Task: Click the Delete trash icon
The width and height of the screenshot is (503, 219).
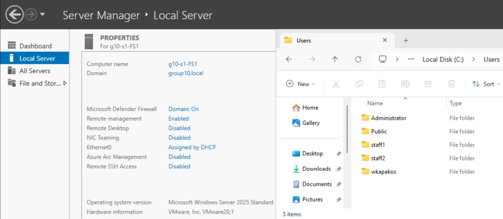Action: click(451, 84)
